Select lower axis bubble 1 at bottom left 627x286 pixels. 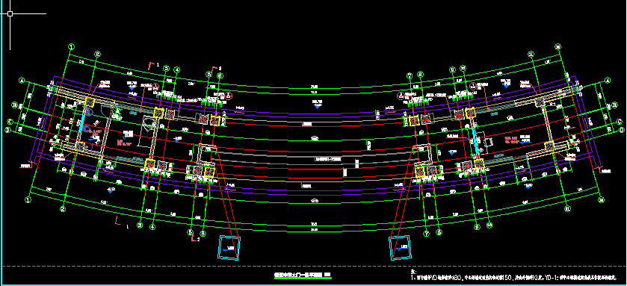coord(28,199)
